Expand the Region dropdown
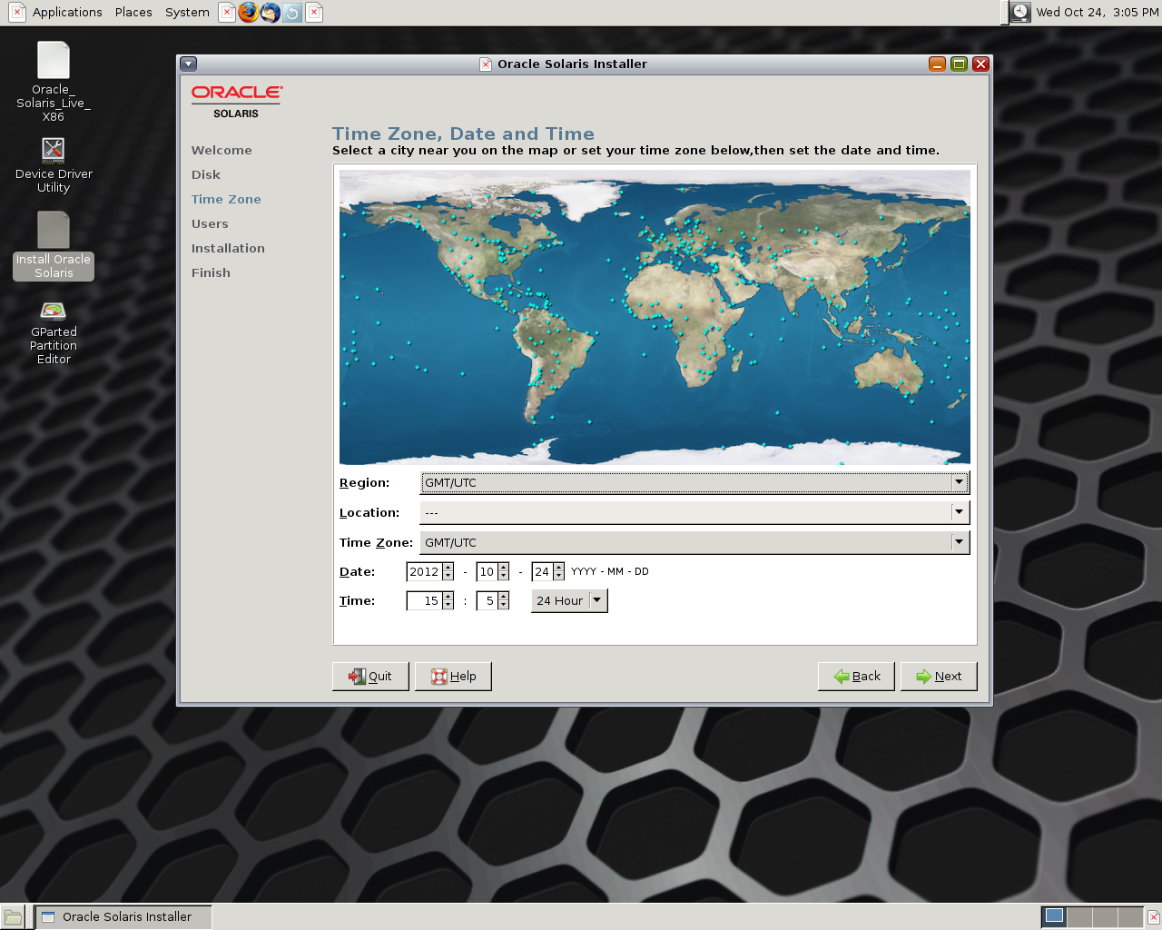This screenshot has width=1162, height=930. coord(694,482)
